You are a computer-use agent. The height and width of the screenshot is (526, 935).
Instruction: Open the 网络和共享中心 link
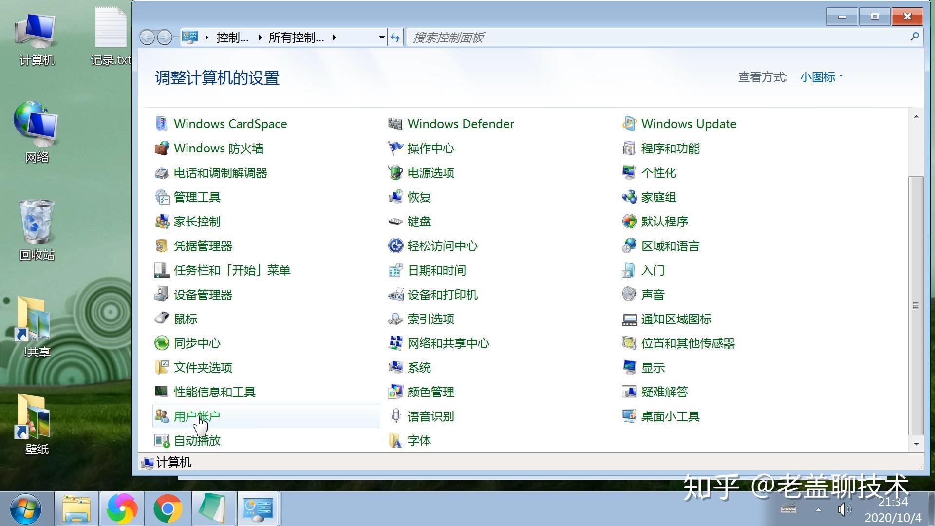449,343
